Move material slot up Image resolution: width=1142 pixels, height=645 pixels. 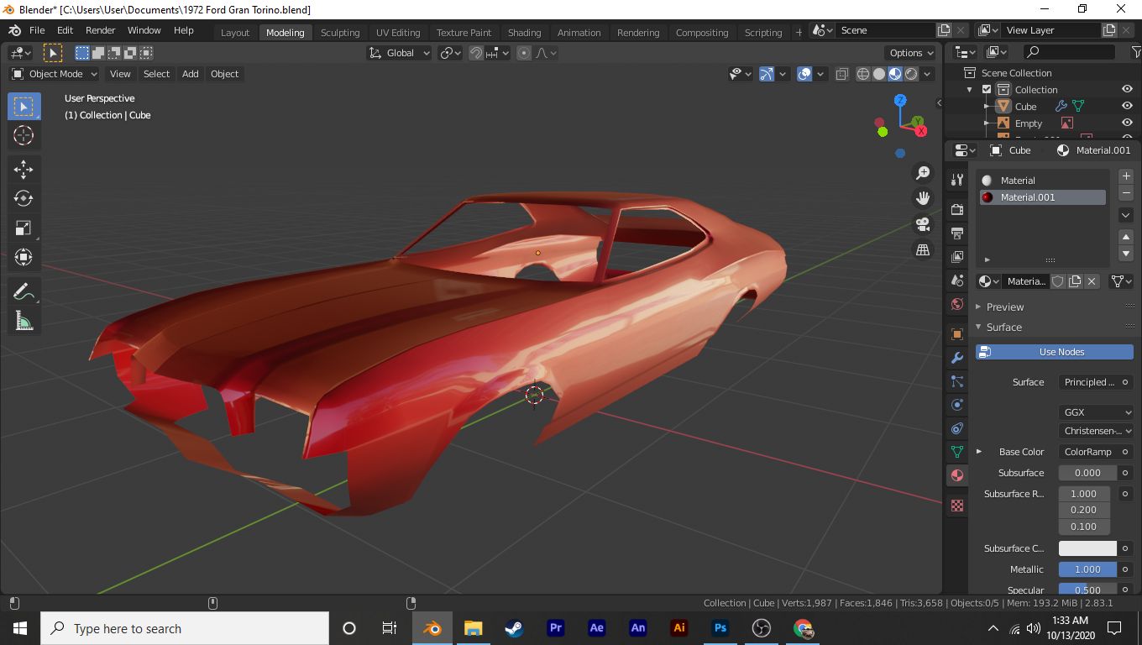[1127, 238]
